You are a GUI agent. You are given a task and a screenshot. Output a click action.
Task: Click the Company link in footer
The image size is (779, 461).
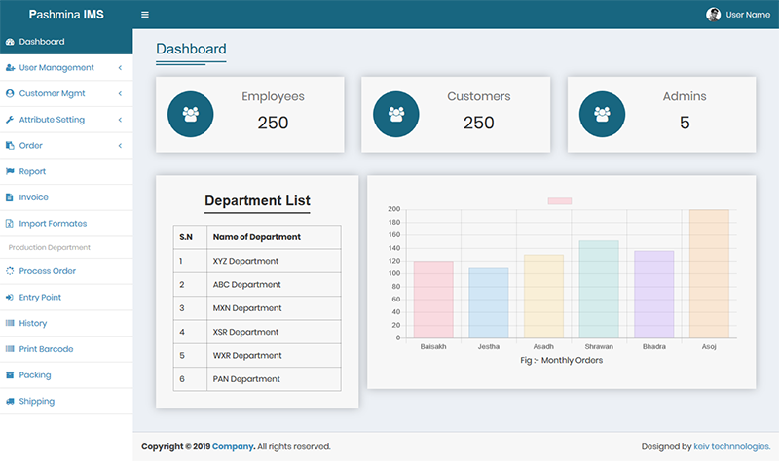click(233, 446)
